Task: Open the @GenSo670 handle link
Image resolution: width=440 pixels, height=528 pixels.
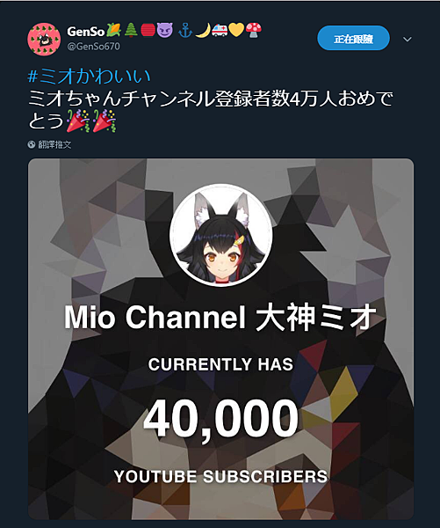Action: click(x=93, y=46)
